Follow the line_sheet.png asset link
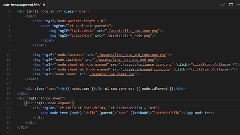The height and width of the screenshot is (135, 240). click(112, 74)
